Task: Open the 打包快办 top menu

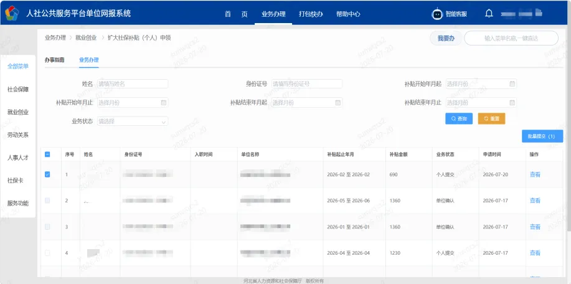Action: coord(311,14)
